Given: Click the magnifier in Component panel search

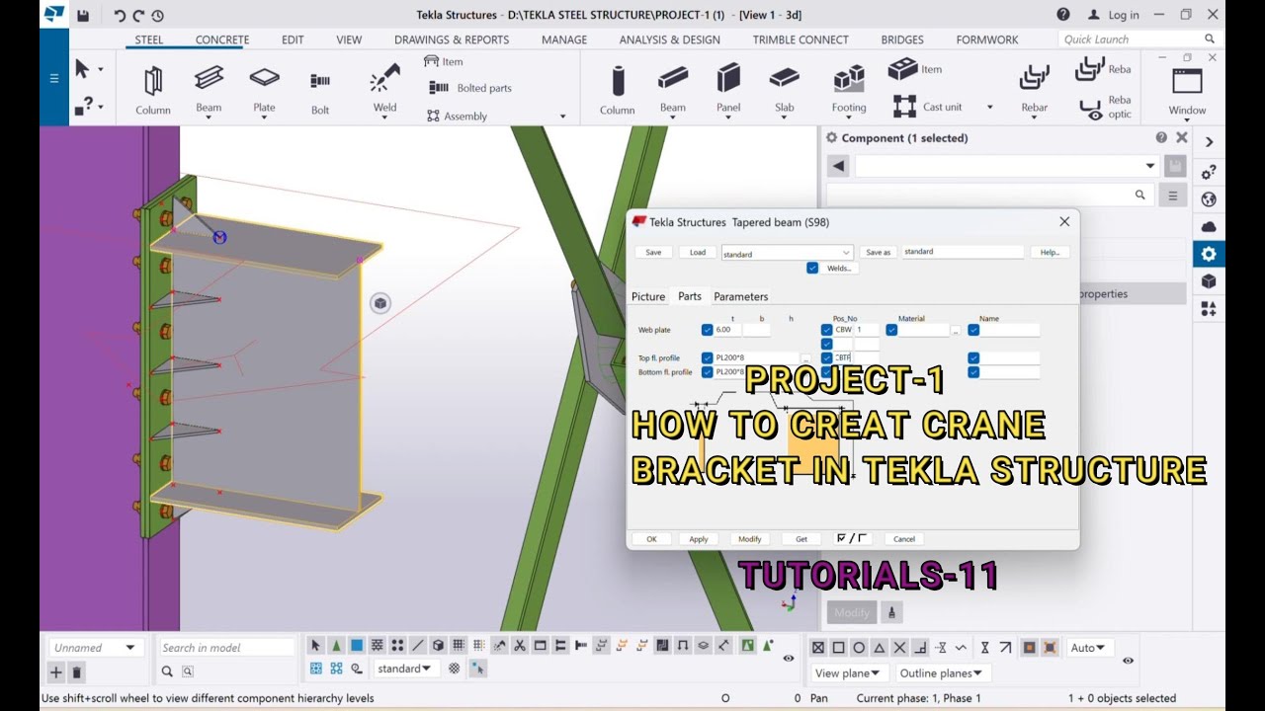Looking at the screenshot, I should coord(1140,195).
